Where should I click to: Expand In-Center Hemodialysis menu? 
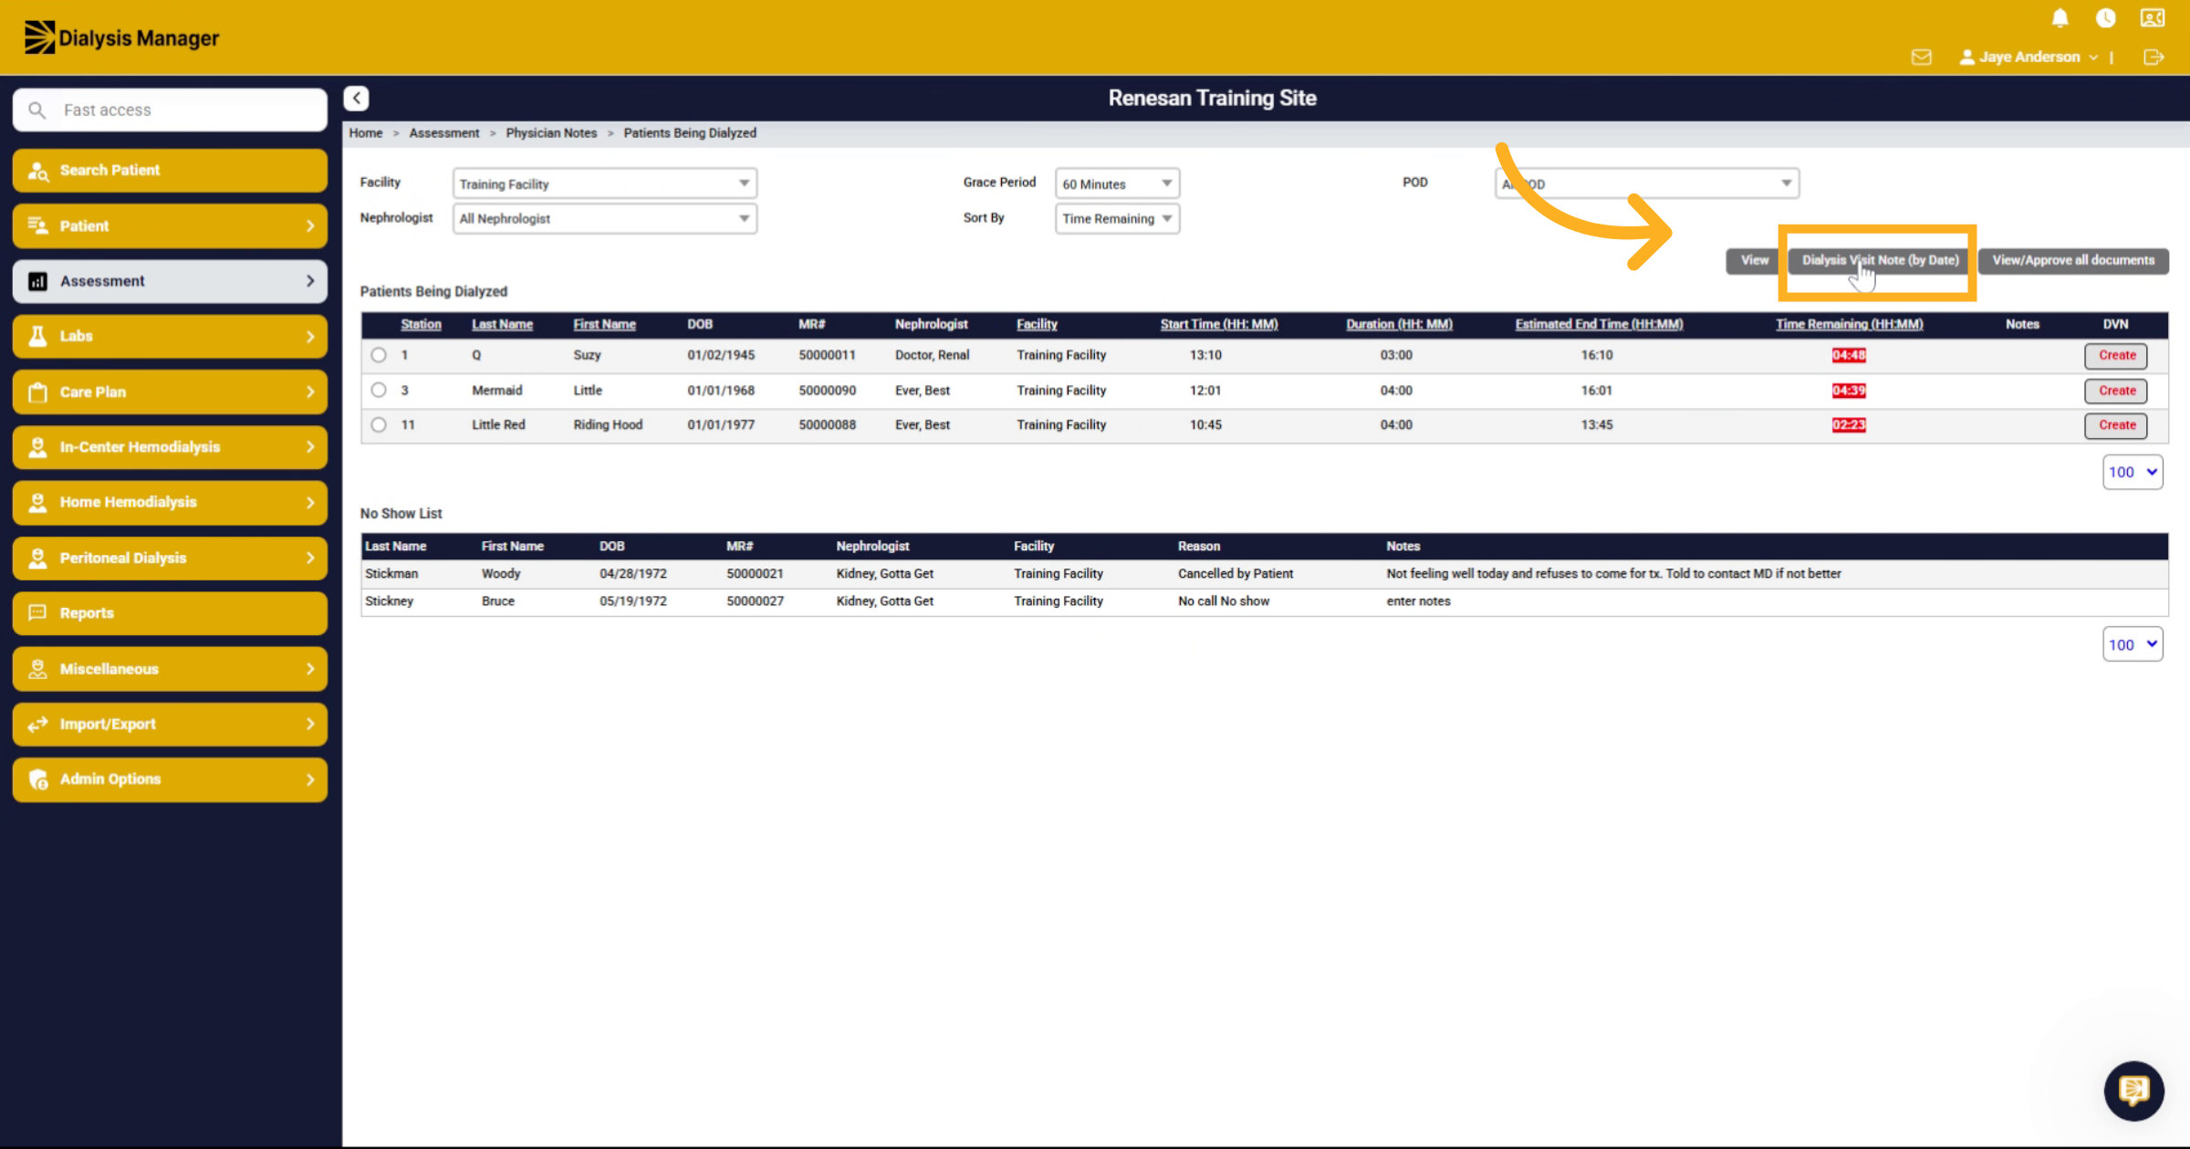170,447
